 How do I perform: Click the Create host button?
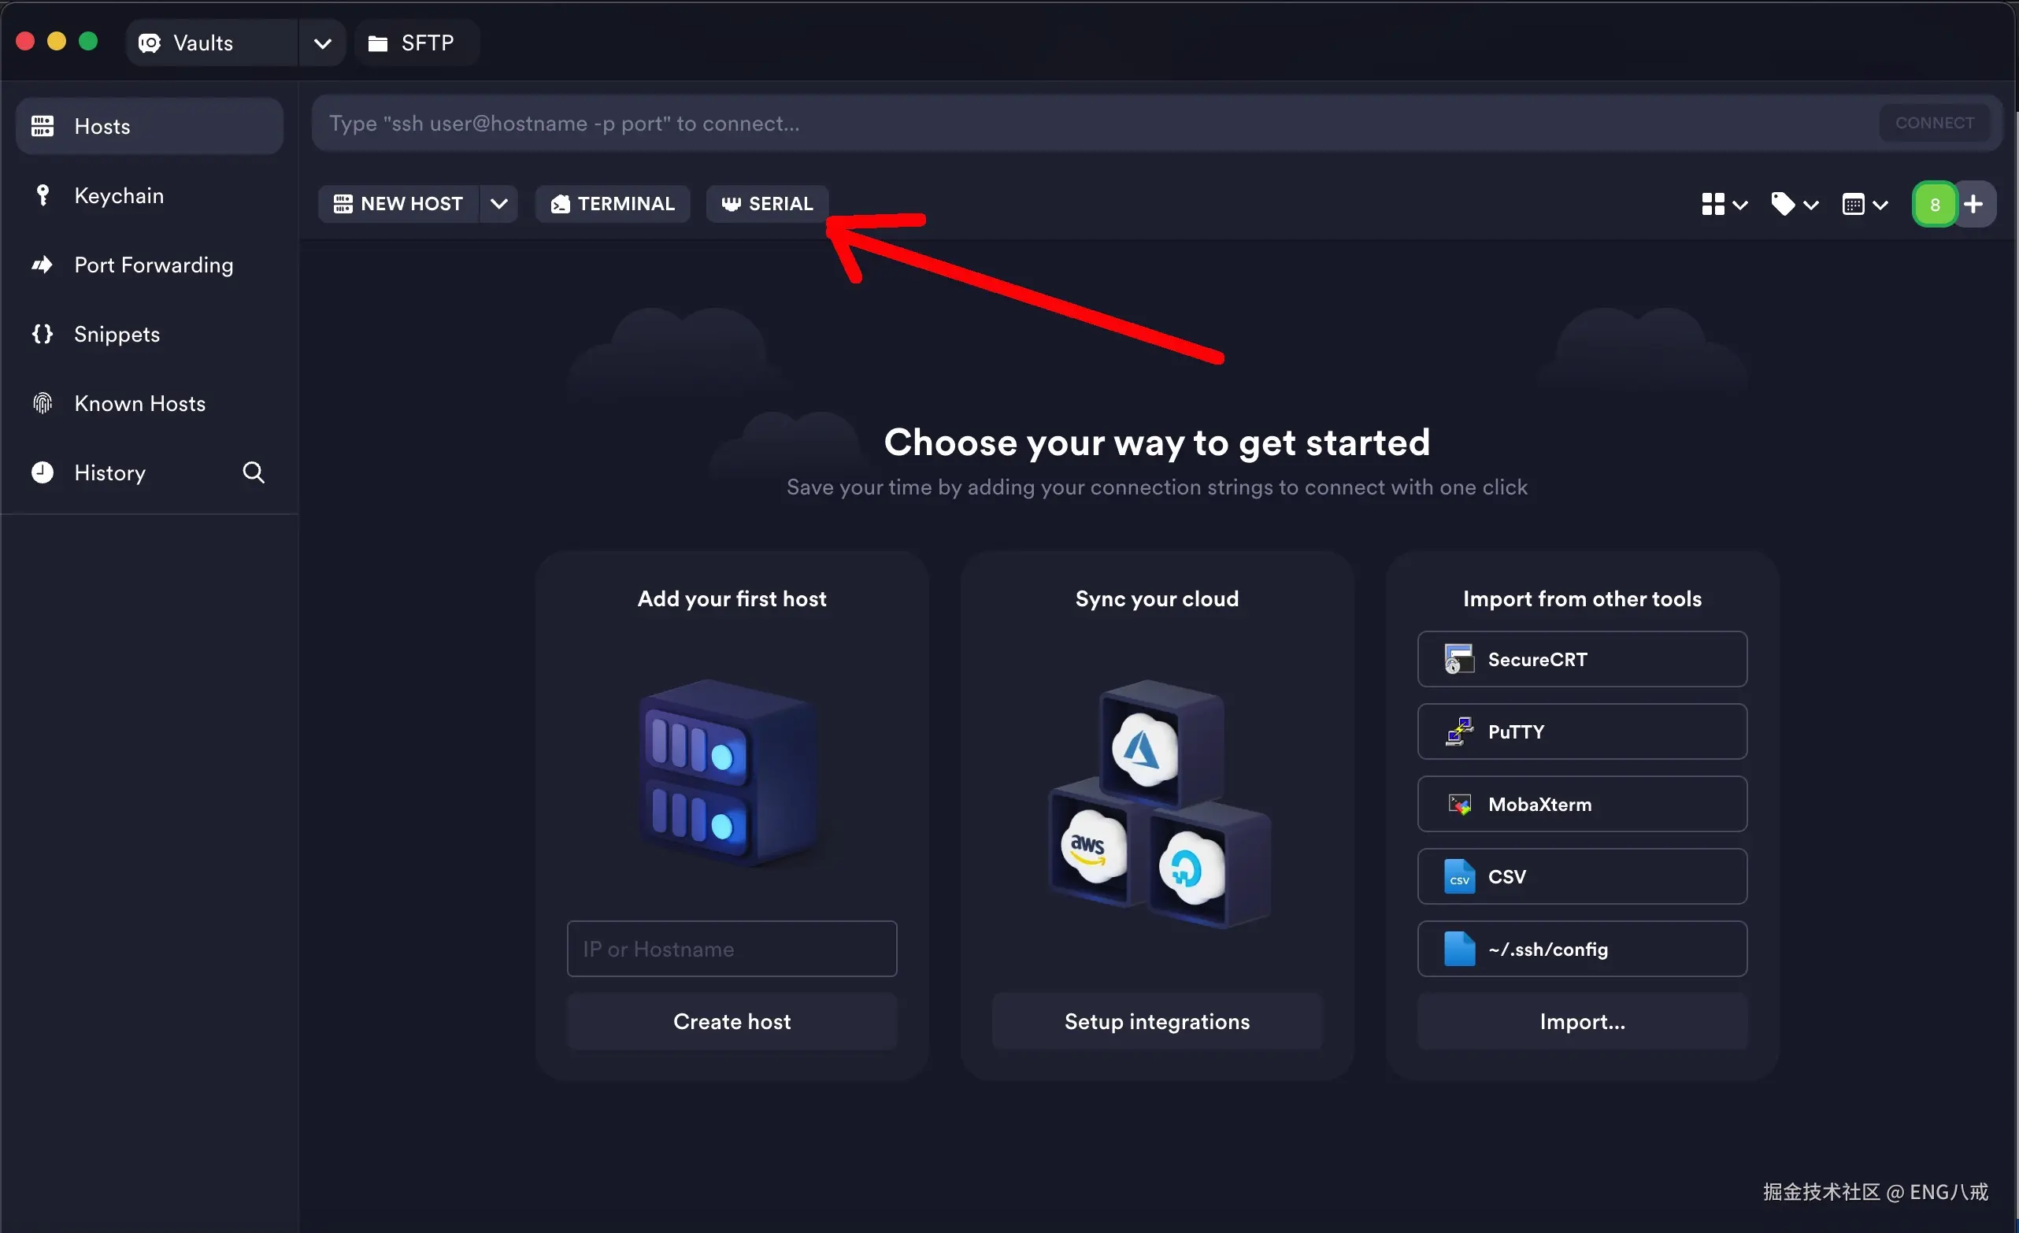click(732, 1022)
